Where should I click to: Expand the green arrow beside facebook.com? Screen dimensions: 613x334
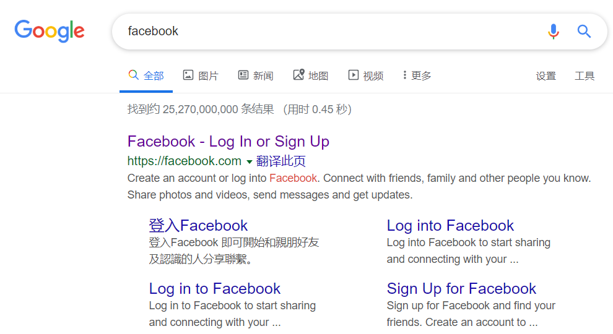coord(249,162)
